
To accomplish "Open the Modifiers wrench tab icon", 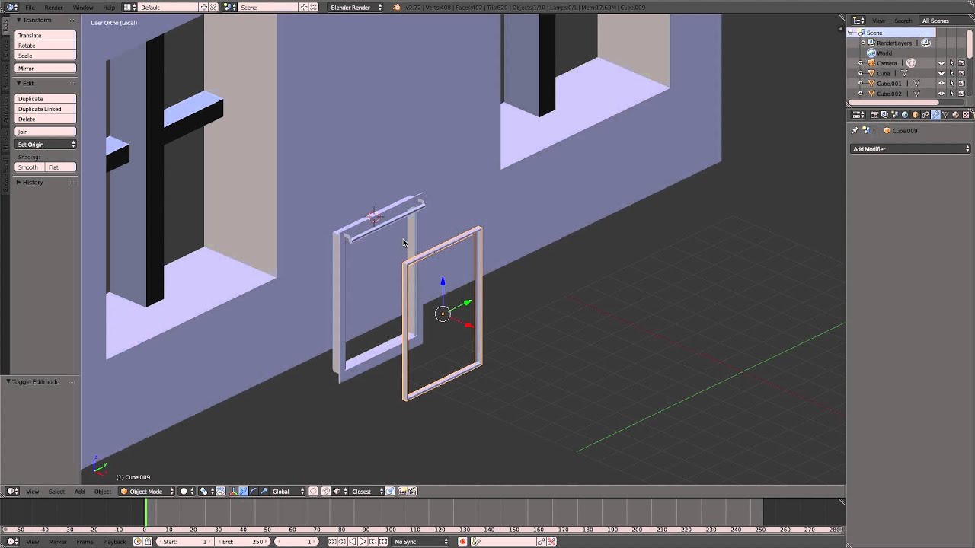I will coord(935,115).
